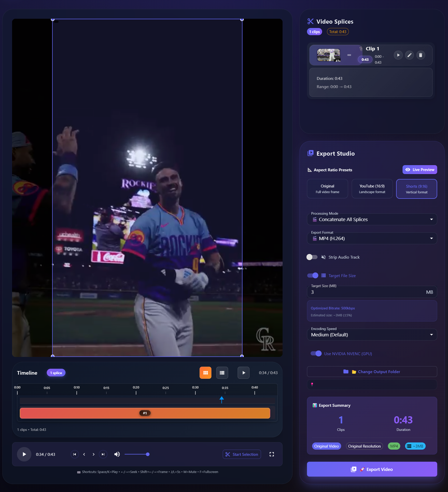448x492 pixels.
Task: Click Clip 1 drag handle icon
Action: tap(349, 55)
